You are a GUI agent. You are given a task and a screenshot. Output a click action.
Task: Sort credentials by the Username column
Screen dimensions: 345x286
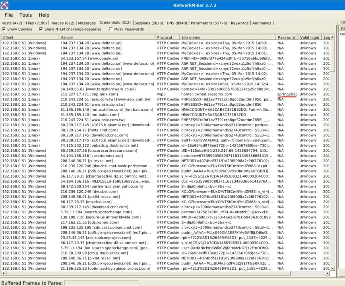coord(191,36)
